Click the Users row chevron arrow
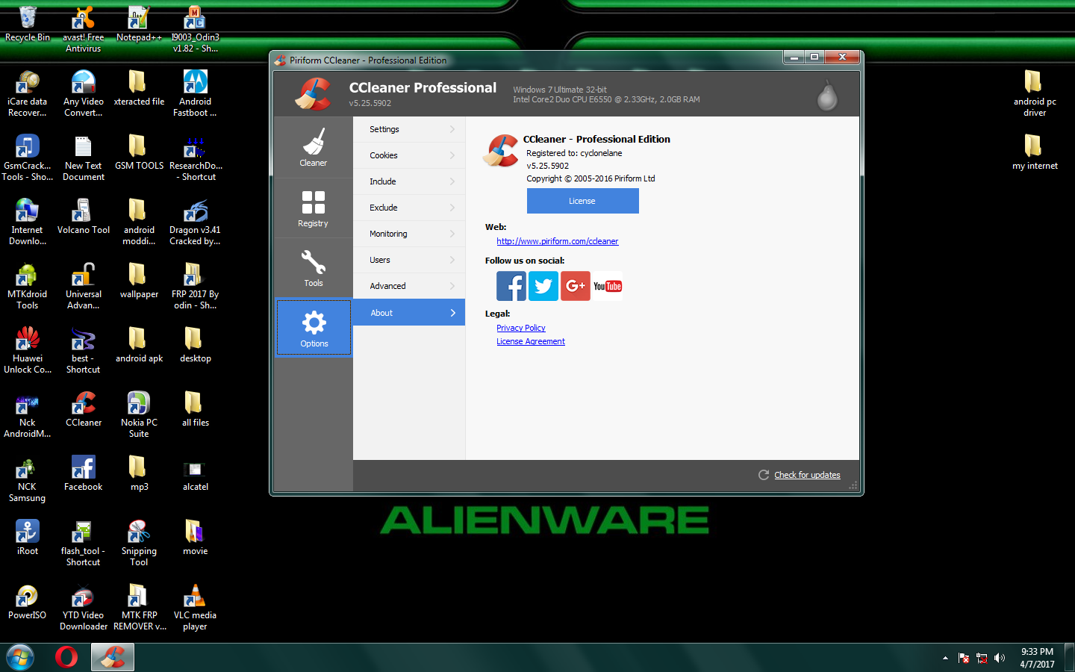This screenshot has height=672, width=1075. 452,260
